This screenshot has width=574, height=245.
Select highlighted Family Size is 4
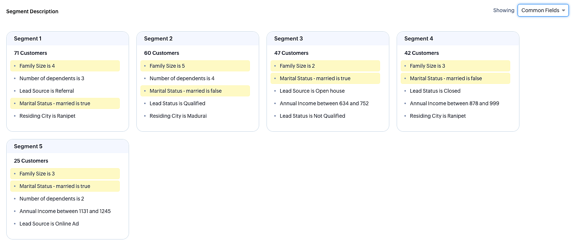tap(37, 66)
